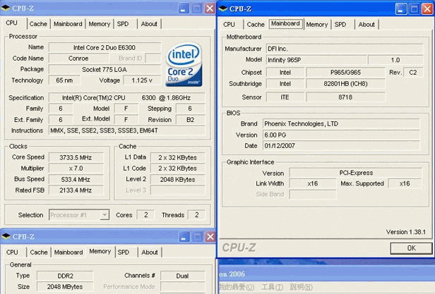Open Mainboard tab in top-left CPU-Z window
This screenshot has width=435, height=294.
click(68, 24)
